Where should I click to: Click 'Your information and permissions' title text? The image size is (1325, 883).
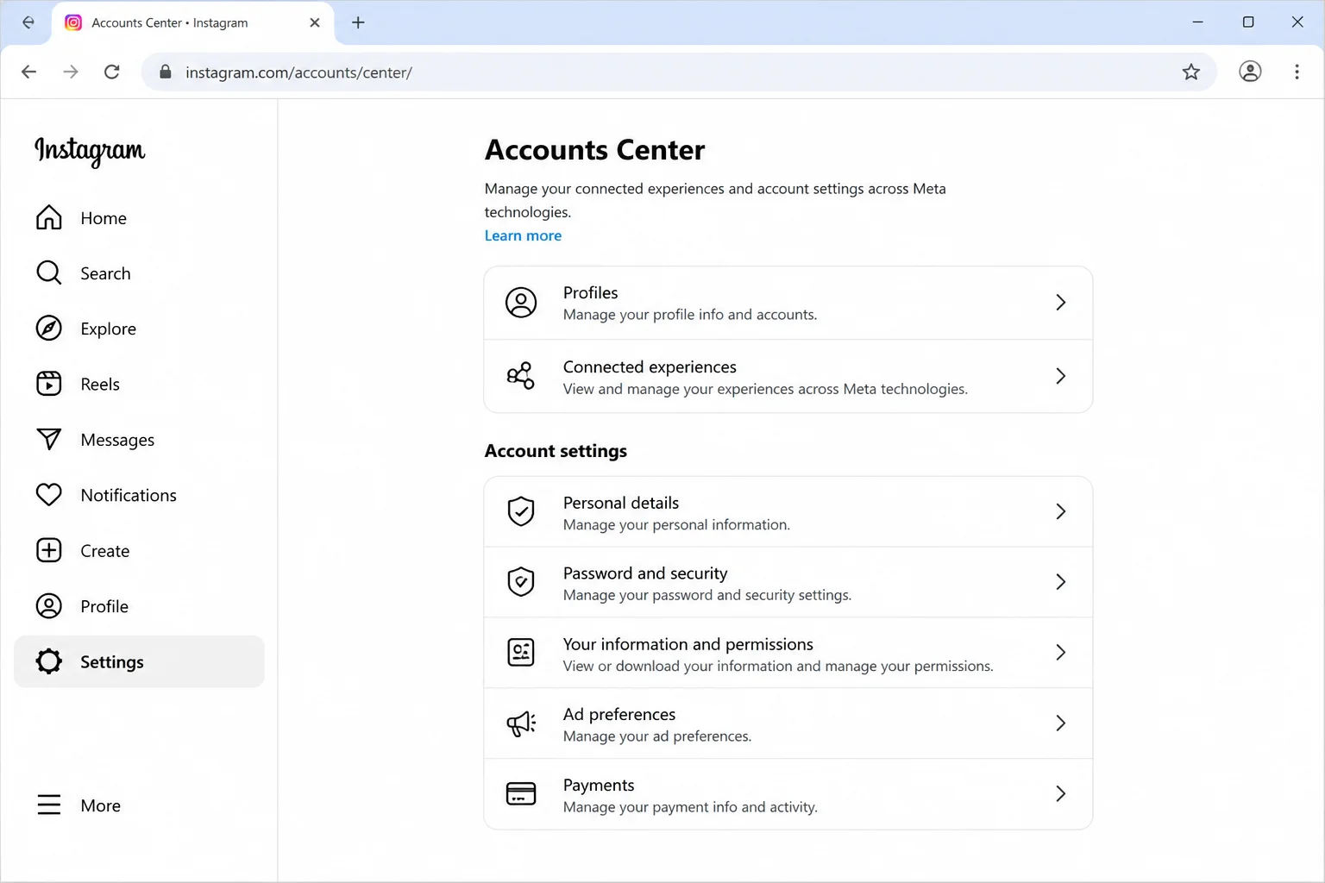pyautogui.click(x=688, y=644)
